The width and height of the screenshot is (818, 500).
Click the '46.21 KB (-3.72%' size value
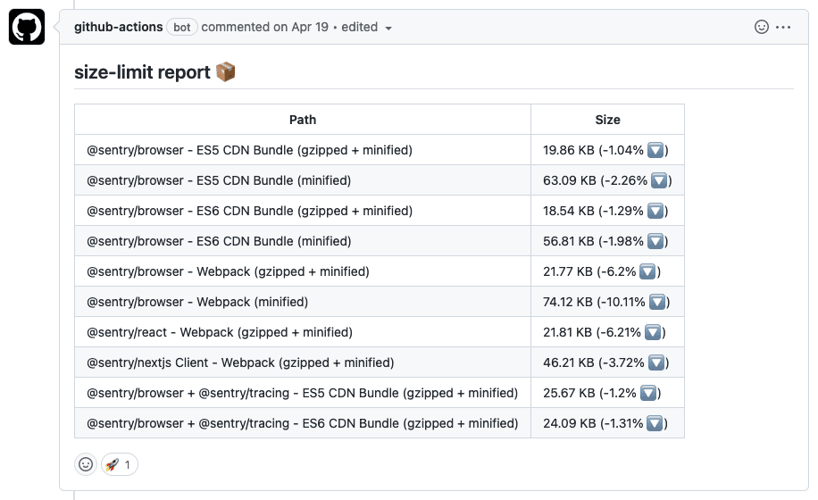pyautogui.click(x=594, y=362)
